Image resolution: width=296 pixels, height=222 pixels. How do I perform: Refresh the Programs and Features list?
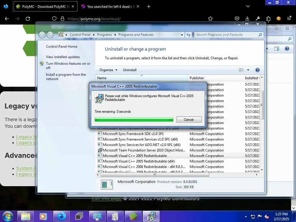pyautogui.click(x=188, y=35)
